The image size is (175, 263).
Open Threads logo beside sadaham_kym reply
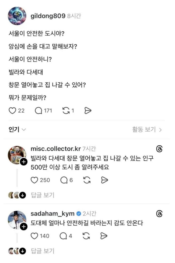[159, 214]
